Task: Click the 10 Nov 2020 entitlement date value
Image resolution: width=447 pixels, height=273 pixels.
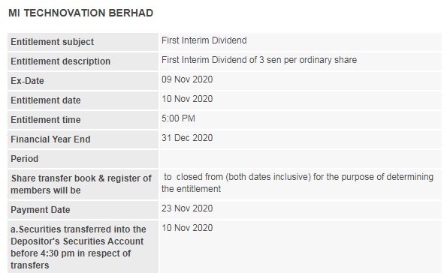Action: pos(187,99)
